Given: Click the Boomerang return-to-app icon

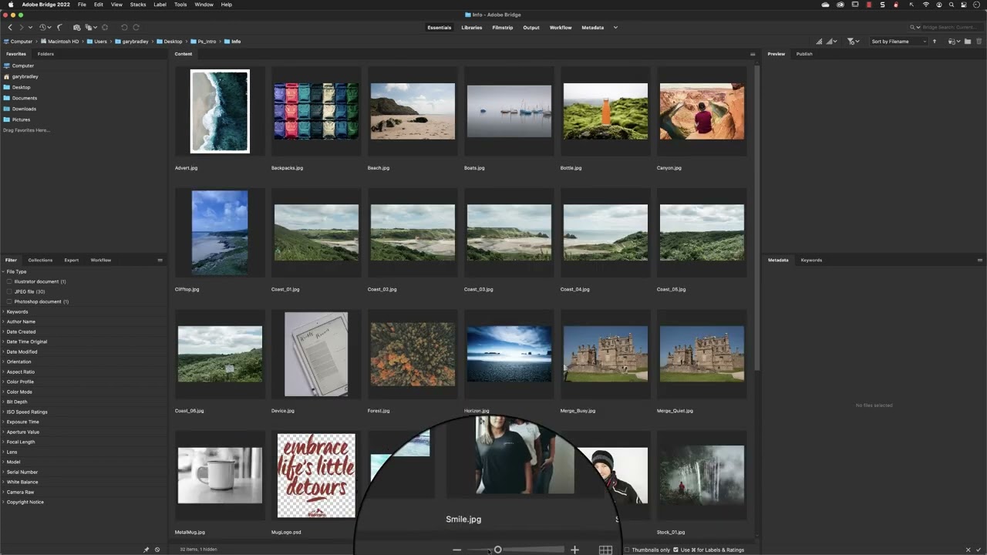Looking at the screenshot, I should [x=59, y=27].
